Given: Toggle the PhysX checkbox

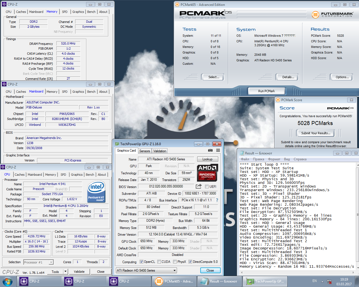Looking at the screenshot, I should pyautogui.click(x=175, y=262).
